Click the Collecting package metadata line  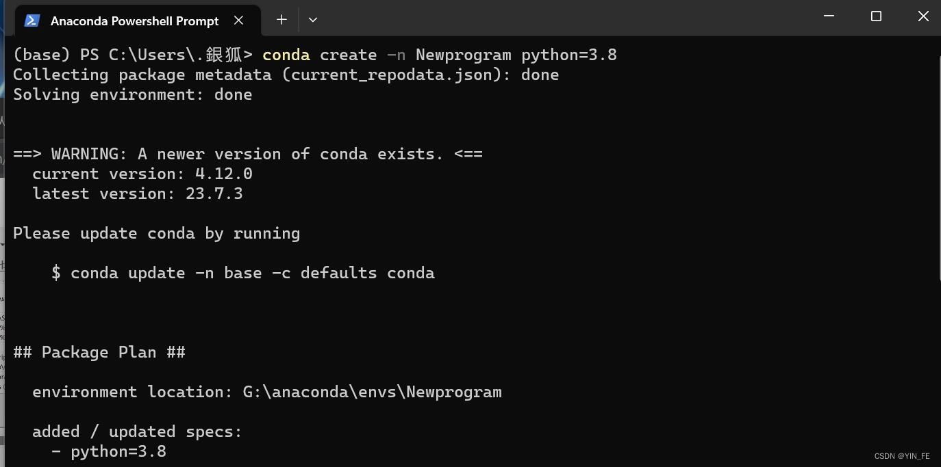click(286, 75)
